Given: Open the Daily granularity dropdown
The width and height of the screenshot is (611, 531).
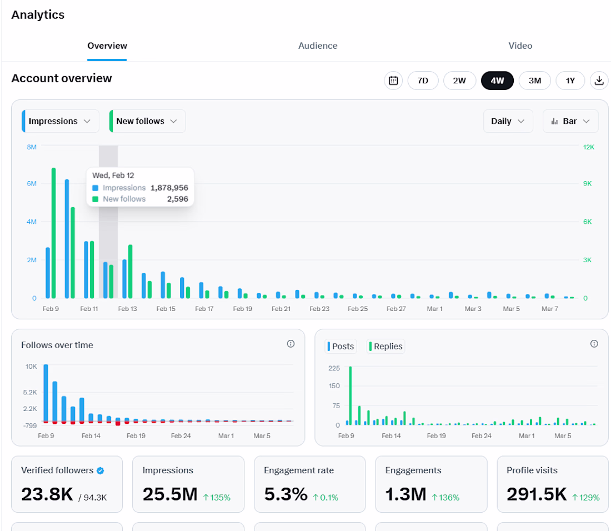Looking at the screenshot, I should point(508,121).
